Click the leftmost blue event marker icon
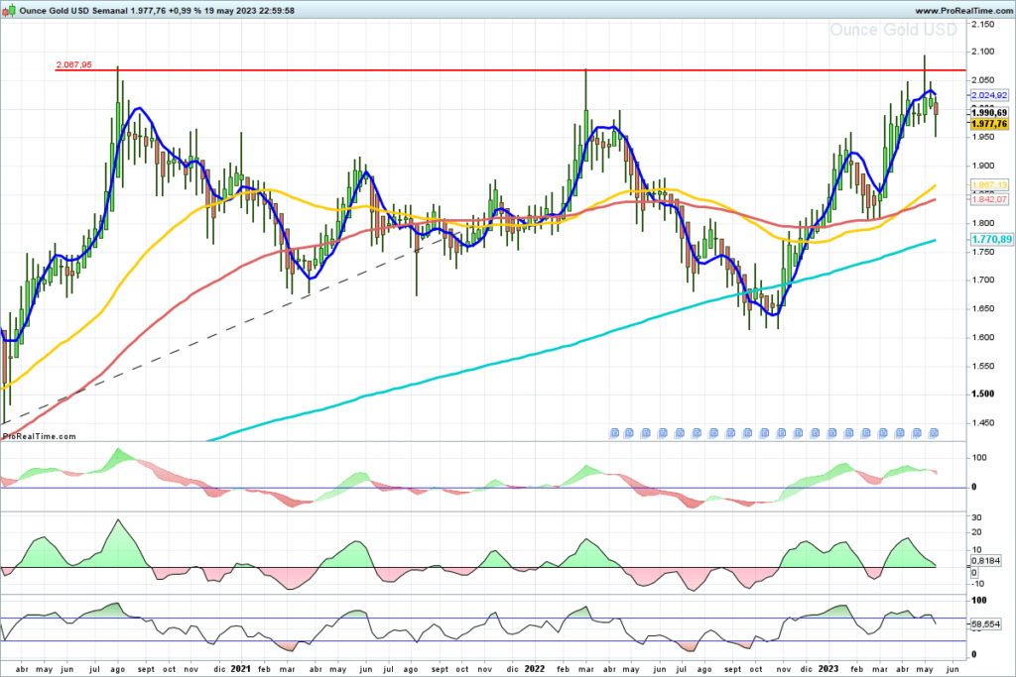 (614, 433)
